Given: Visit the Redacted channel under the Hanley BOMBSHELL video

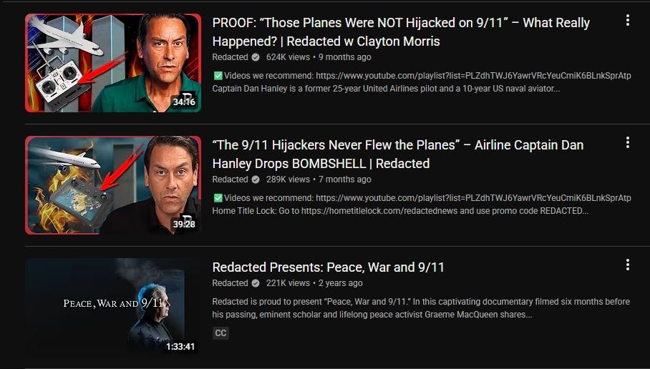Looking at the screenshot, I should pos(230,179).
